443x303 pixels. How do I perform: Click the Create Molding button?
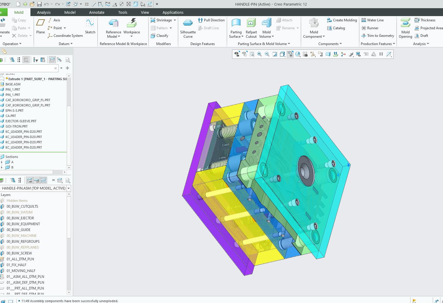342,20
